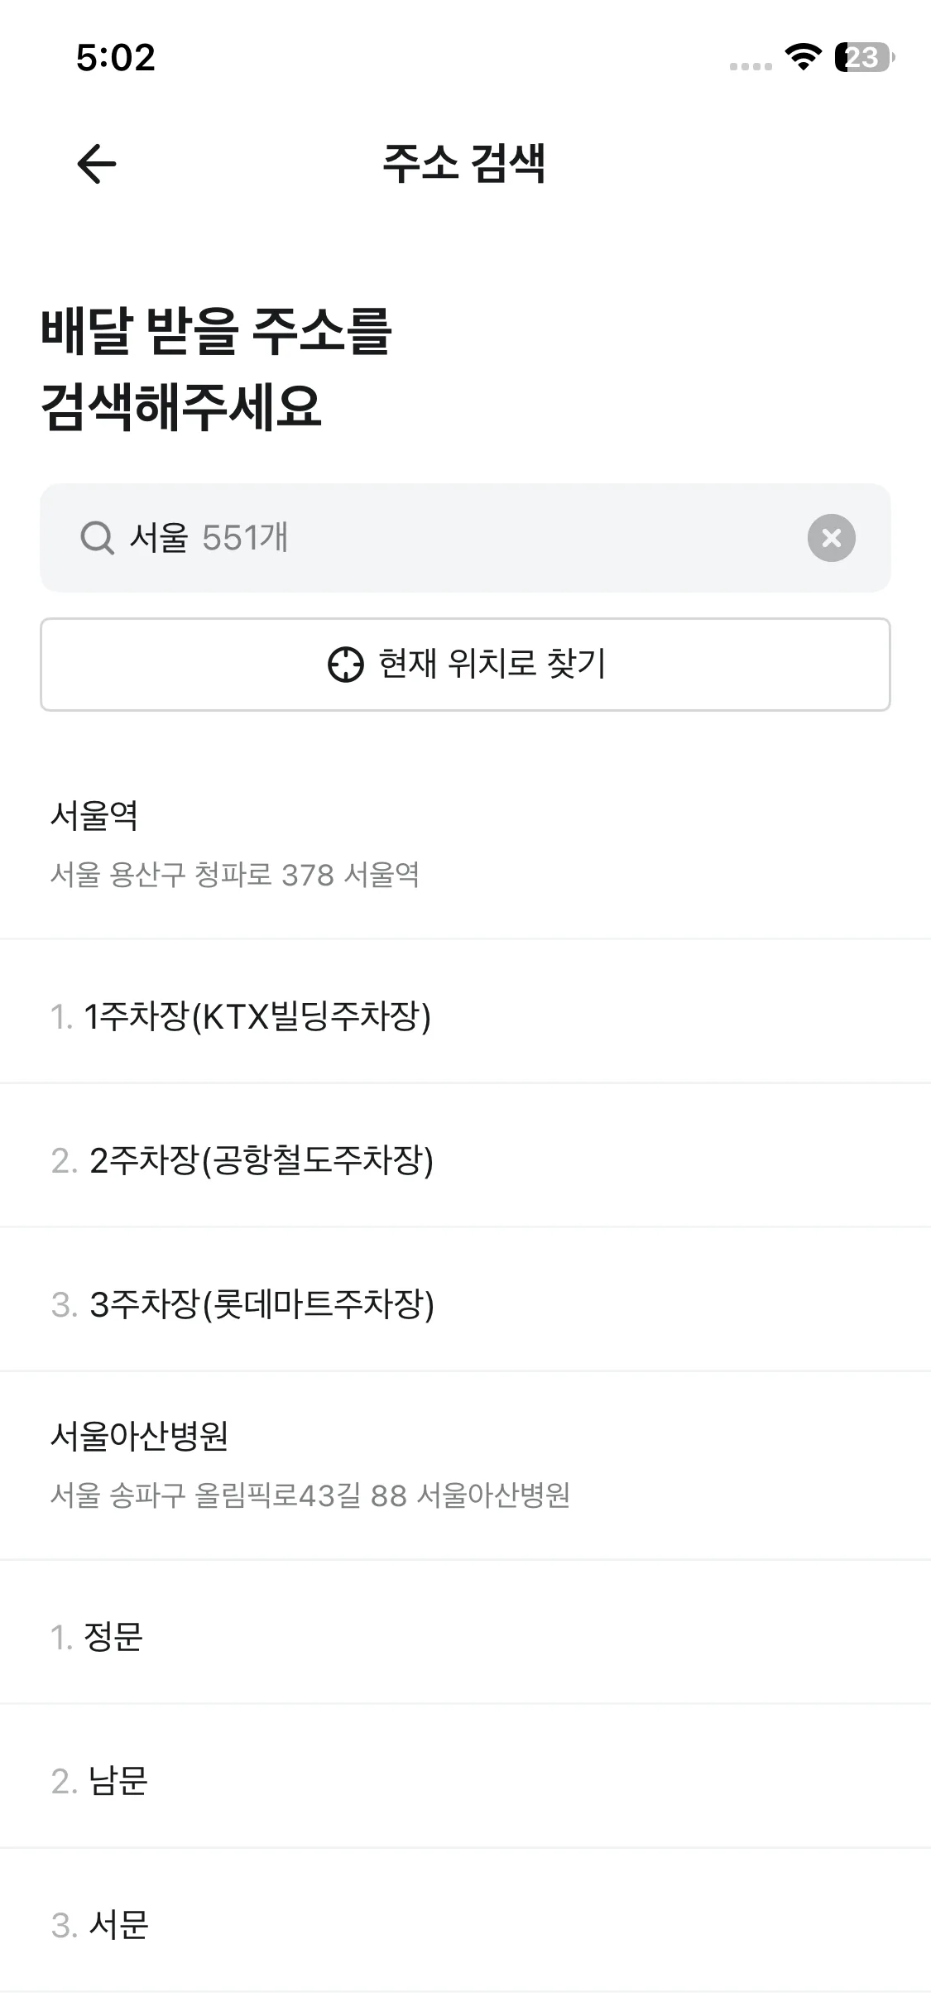The height and width of the screenshot is (2016, 931).
Task: Choose 2주차장(공항철도주차장) entry
Action: click(261, 1160)
